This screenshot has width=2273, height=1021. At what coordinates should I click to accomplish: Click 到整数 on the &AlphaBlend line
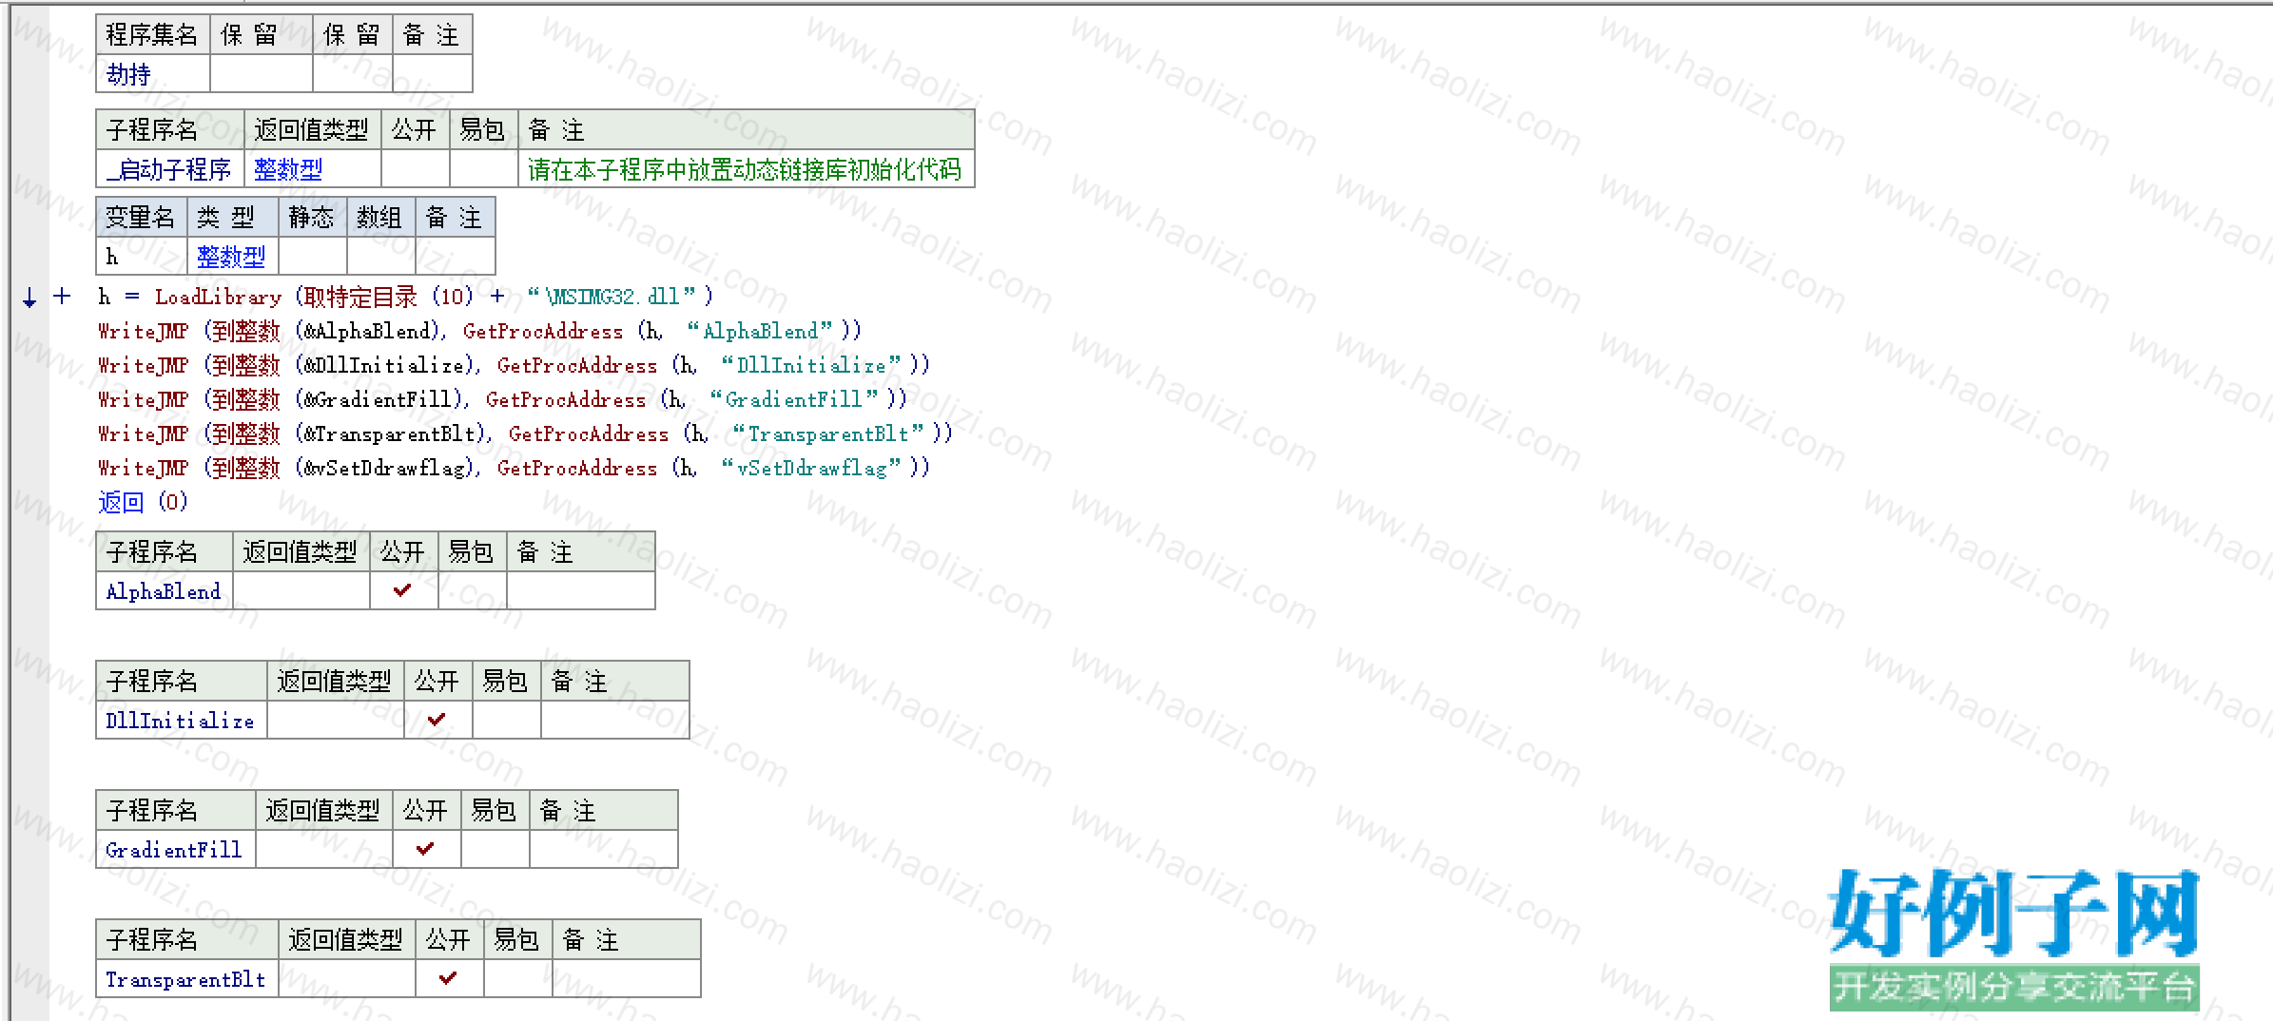(x=245, y=331)
